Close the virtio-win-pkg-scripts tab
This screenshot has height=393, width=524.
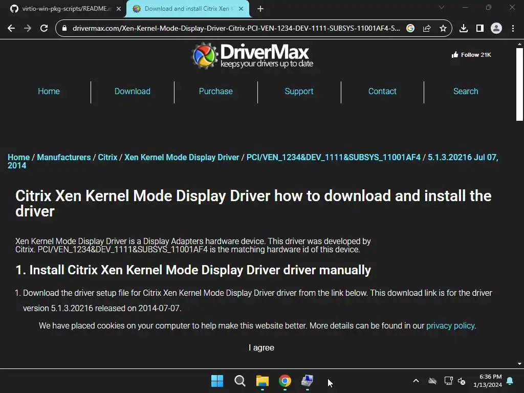pyautogui.click(x=118, y=9)
